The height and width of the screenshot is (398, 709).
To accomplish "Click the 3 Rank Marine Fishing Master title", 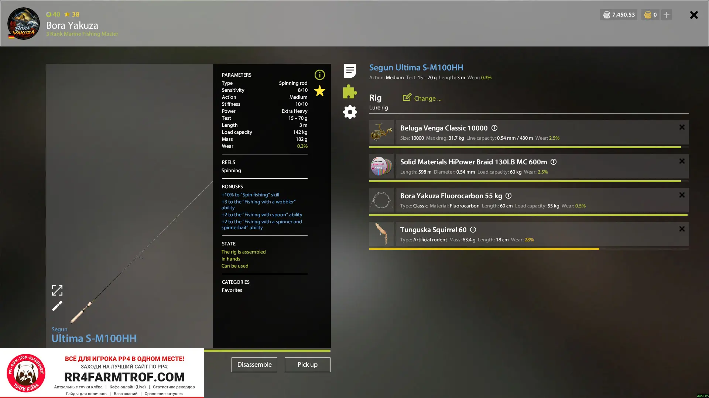I will point(82,34).
